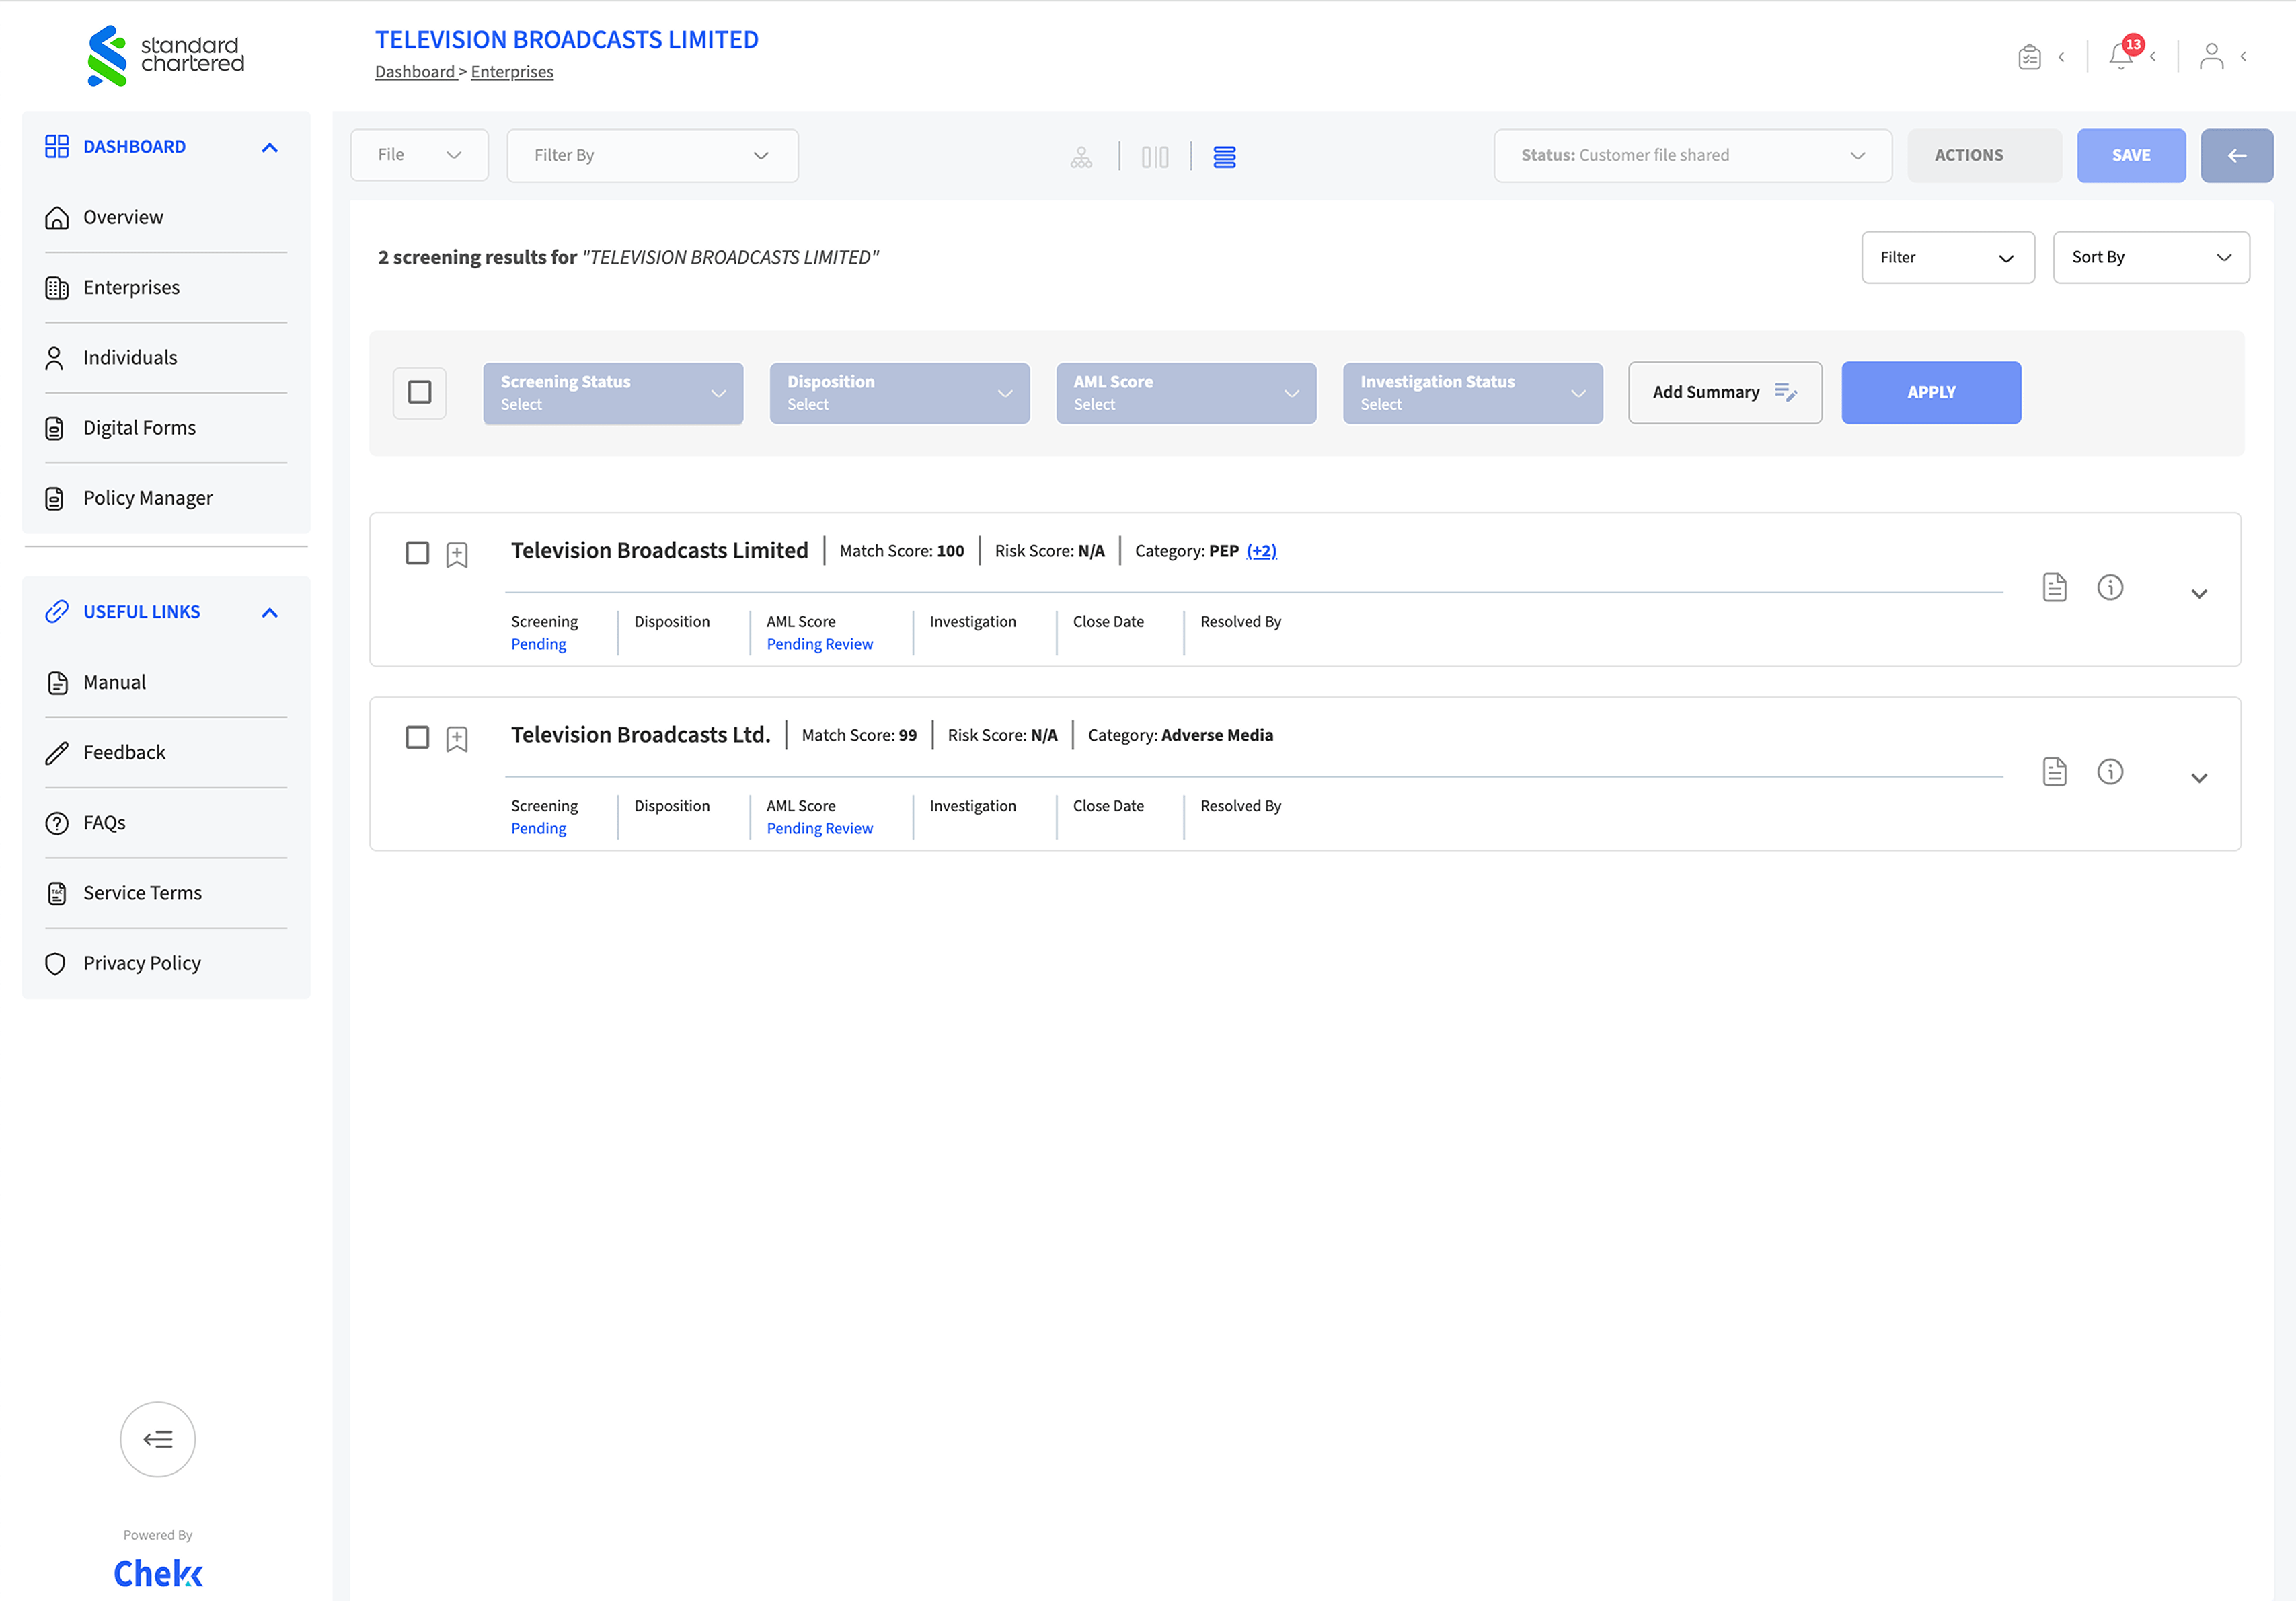Image resolution: width=2296 pixels, height=1601 pixels.
Task: Open info icon for Television Broadcasts Limited
Action: tap(2110, 587)
